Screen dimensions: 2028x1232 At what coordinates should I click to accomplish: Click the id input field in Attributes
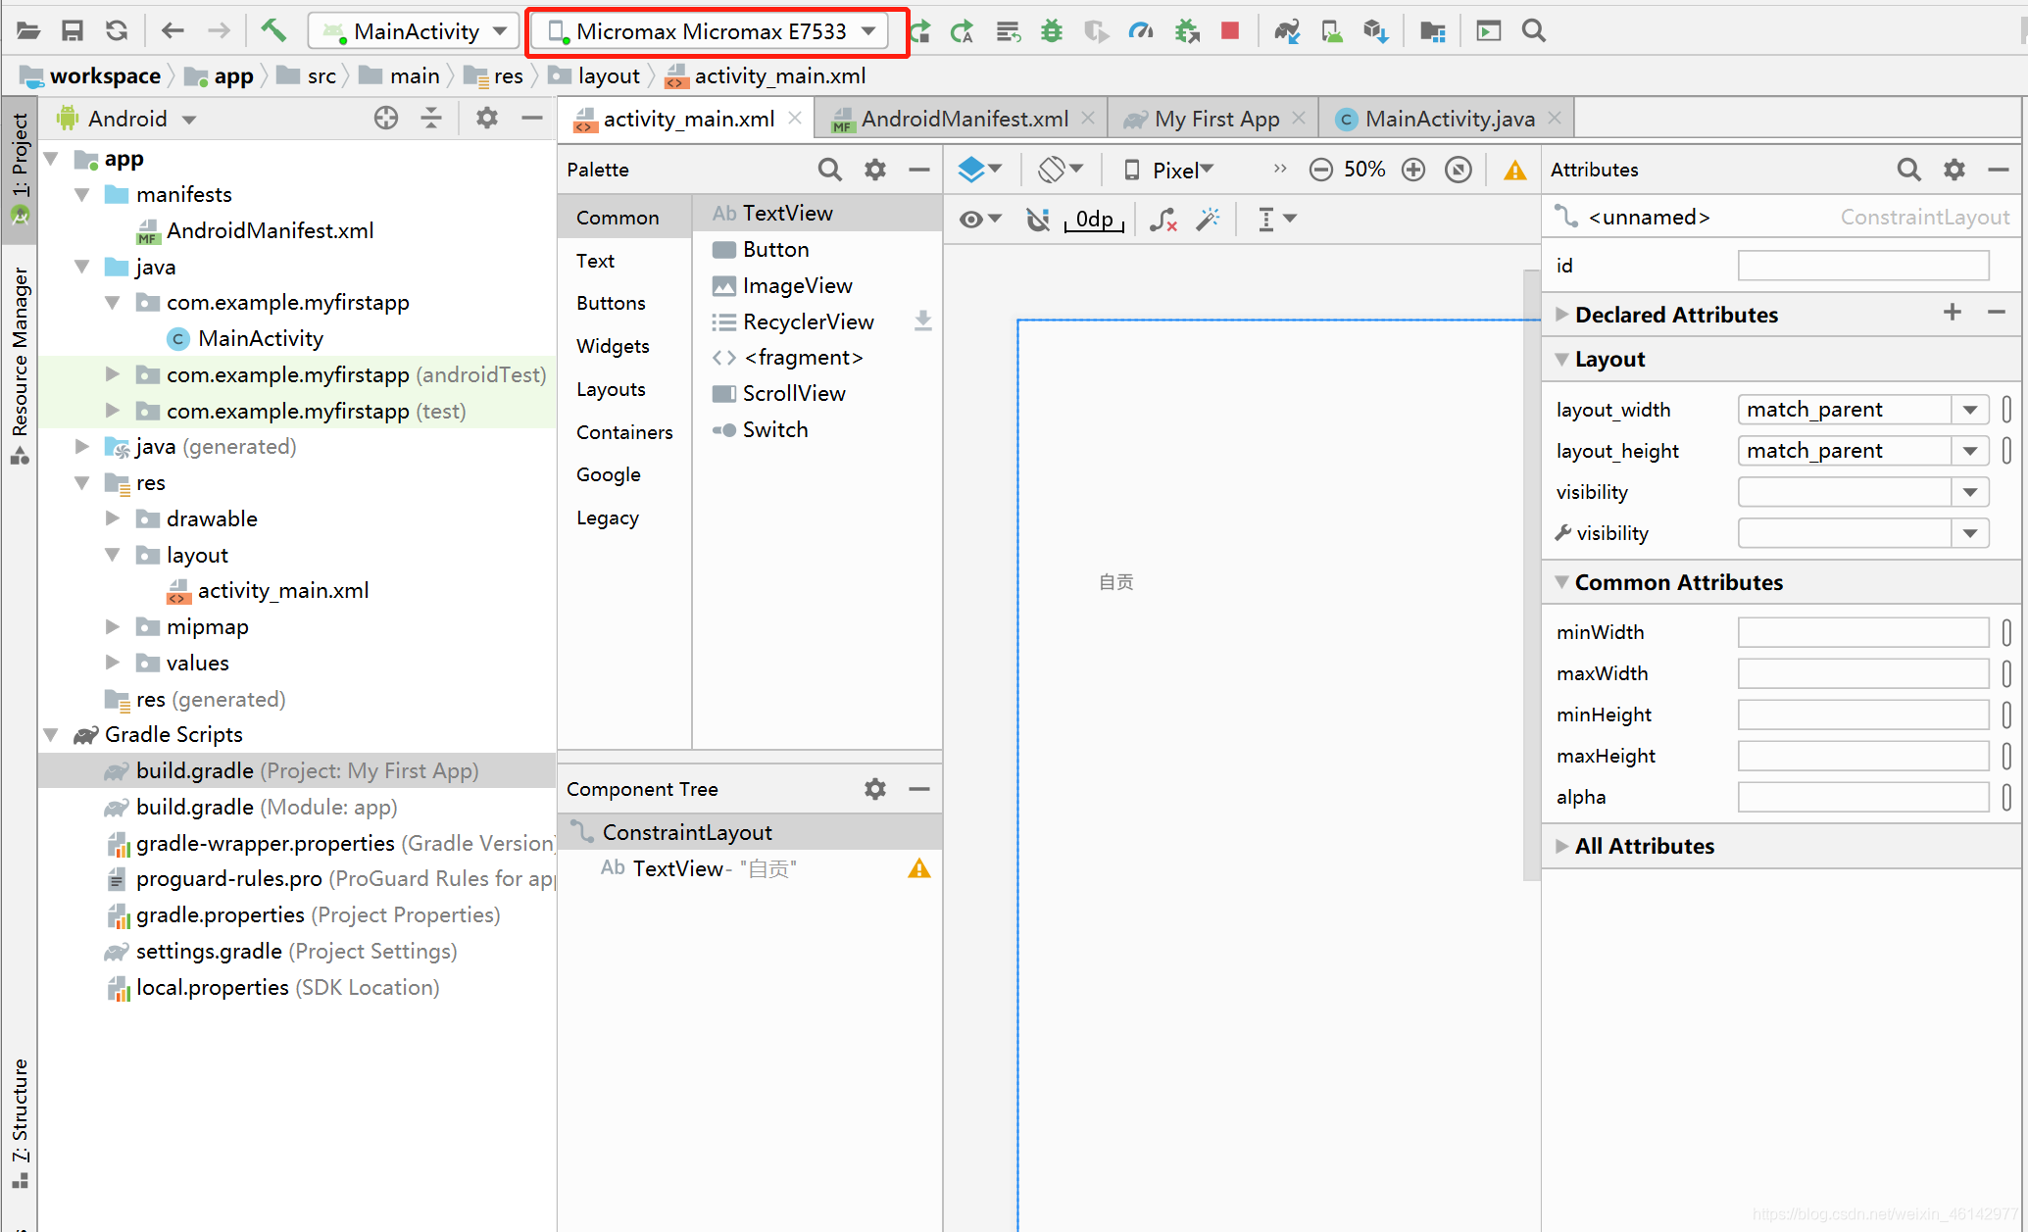(1867, 267)
